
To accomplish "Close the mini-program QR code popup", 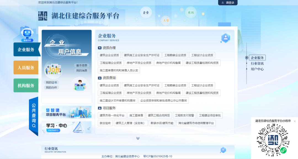I will click(294, 121).
